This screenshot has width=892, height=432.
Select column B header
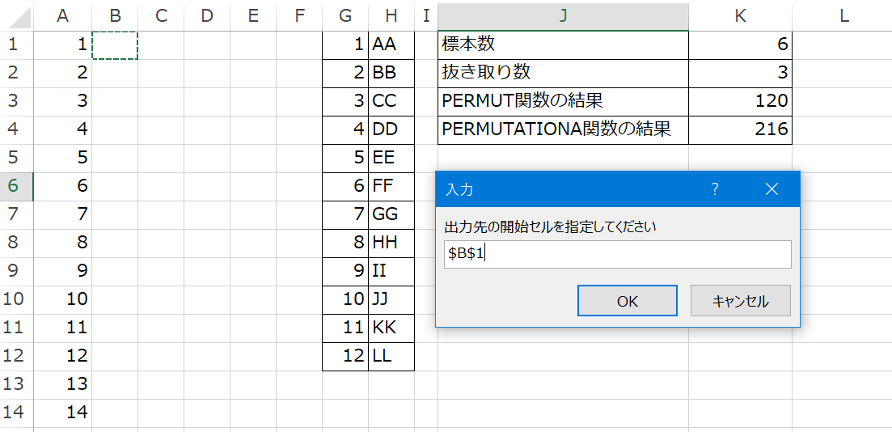pos(115,16)
